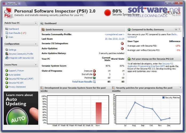Click the Scan magnifier icon
Viewport: 186px width, 133px height.
click(7, 37)
